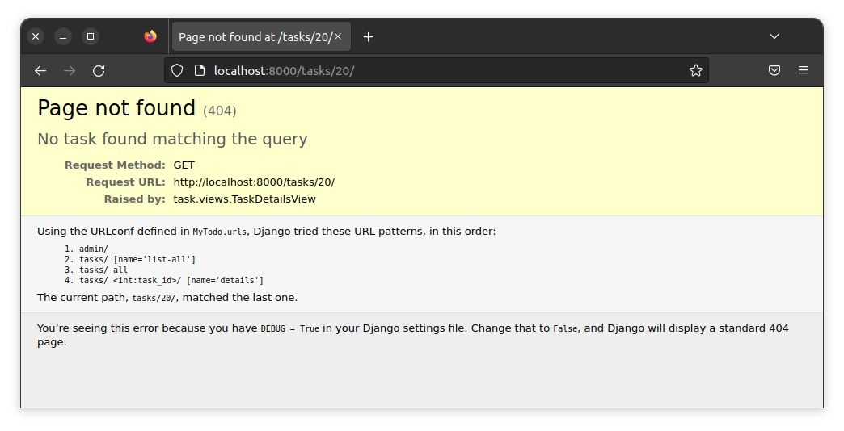Screen dimensions: 844x431
Task: Open the Firefox application hamburger menu
Action: click(x=804, y=71)
